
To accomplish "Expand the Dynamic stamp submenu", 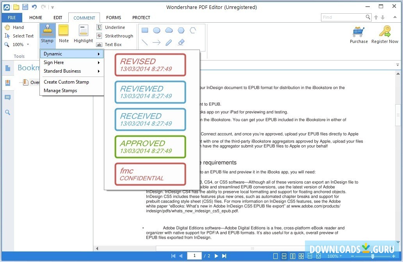I will 72,53.
